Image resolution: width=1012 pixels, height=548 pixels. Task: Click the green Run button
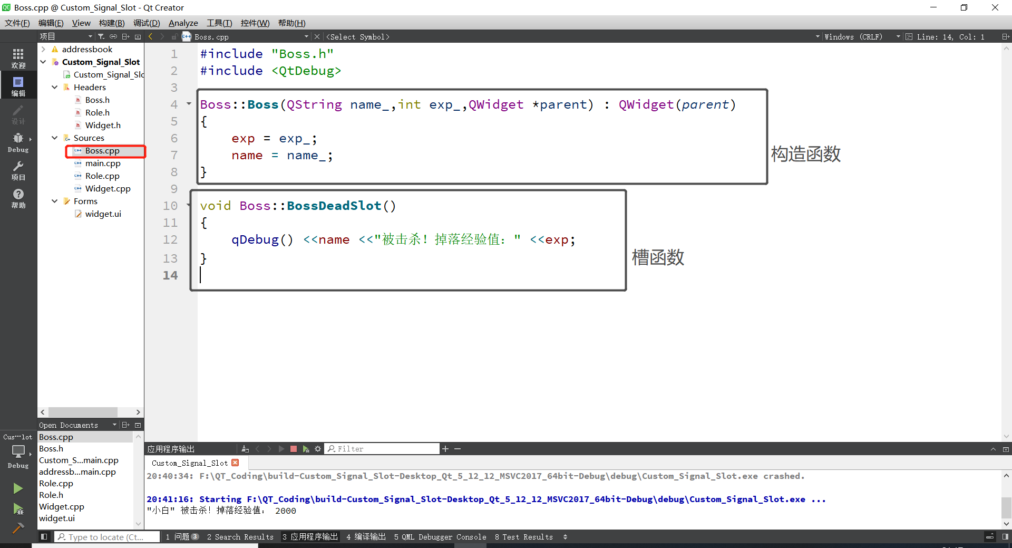point(18,488)
